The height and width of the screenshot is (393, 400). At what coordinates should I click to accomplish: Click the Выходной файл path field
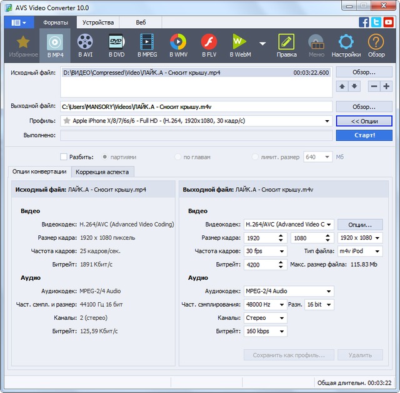[196, 107]
